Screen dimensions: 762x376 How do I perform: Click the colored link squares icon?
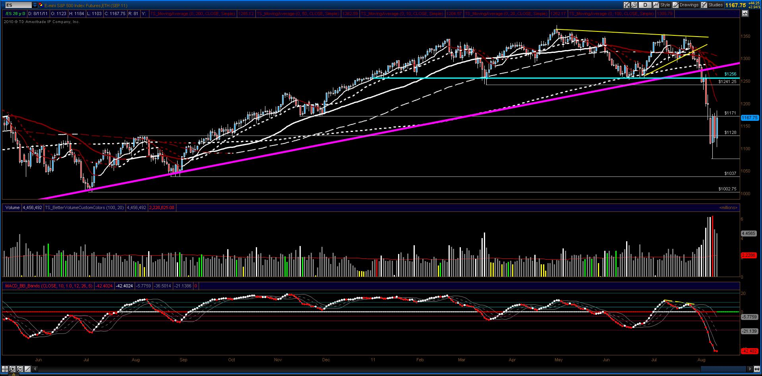point(41,5)
